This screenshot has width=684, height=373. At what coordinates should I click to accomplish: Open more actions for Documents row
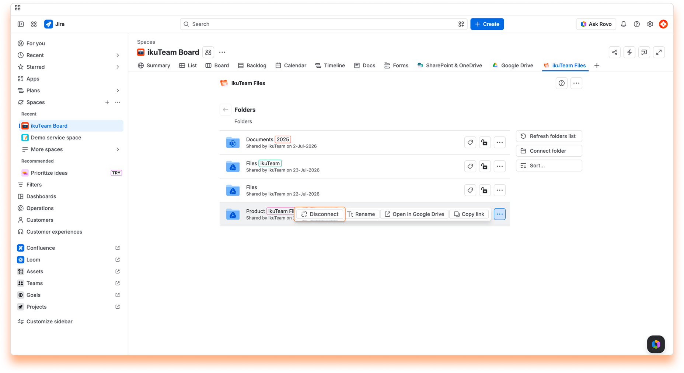click(x=500, y=142)
